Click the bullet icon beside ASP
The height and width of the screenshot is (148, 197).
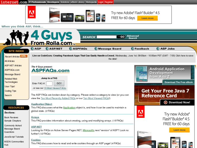pyautogui.click(x=32, y=49)
